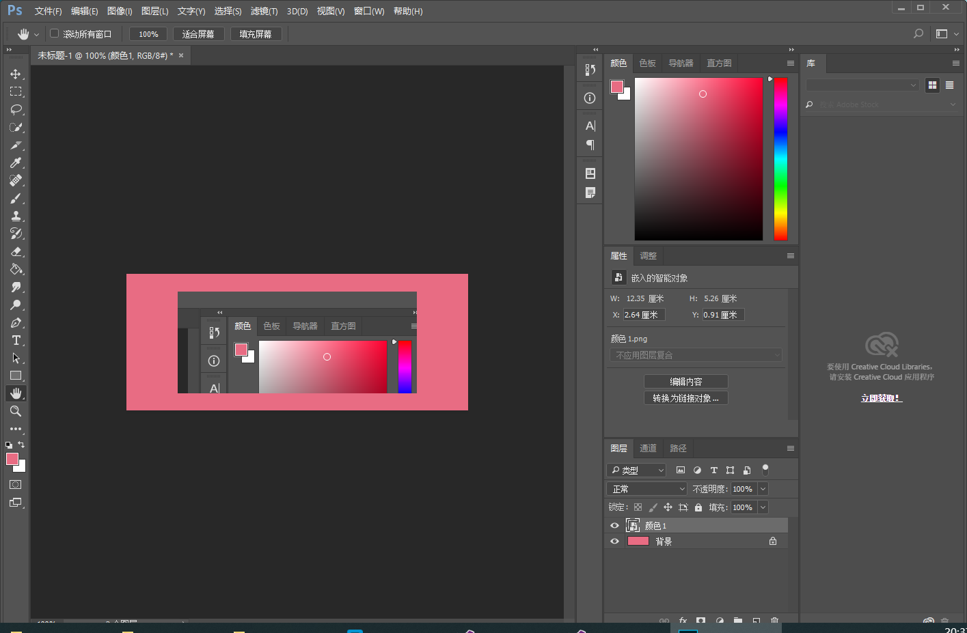Open the workspace switcher dropdown
Viewport: 967px width, 633px height.
946,33
